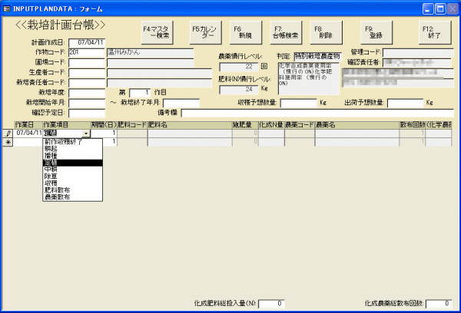Select 前作収穫終了 from the dropdown list
Screen dimensions: 461x313
point(67,141)
